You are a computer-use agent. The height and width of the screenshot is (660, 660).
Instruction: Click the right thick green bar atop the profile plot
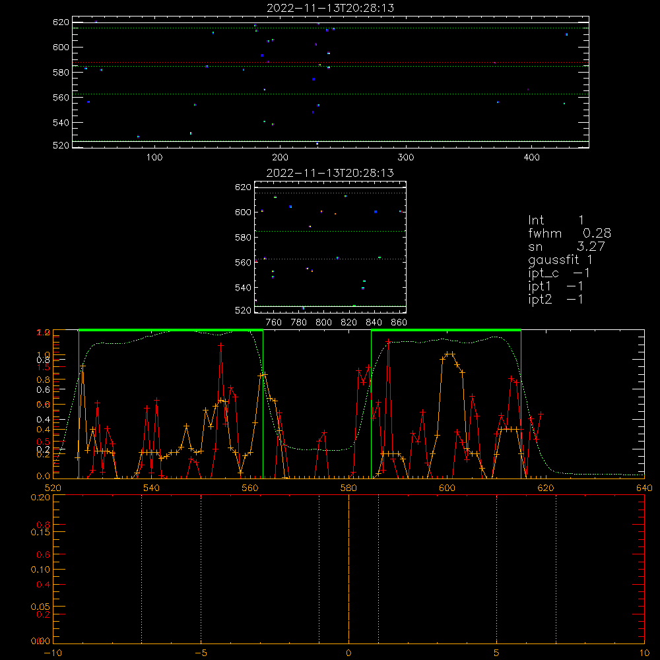pos(446,330)
